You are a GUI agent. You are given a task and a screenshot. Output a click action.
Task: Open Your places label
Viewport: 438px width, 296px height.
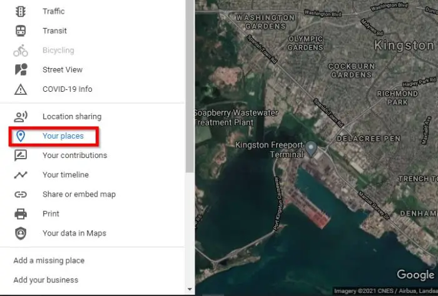coord(63,136)
